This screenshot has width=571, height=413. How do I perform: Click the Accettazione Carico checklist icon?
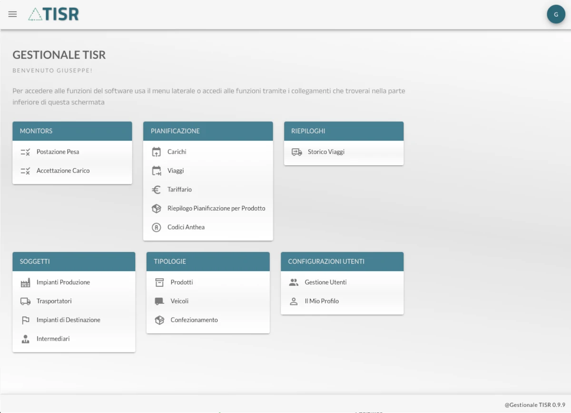pyautogui.click(x=26, y=171)
